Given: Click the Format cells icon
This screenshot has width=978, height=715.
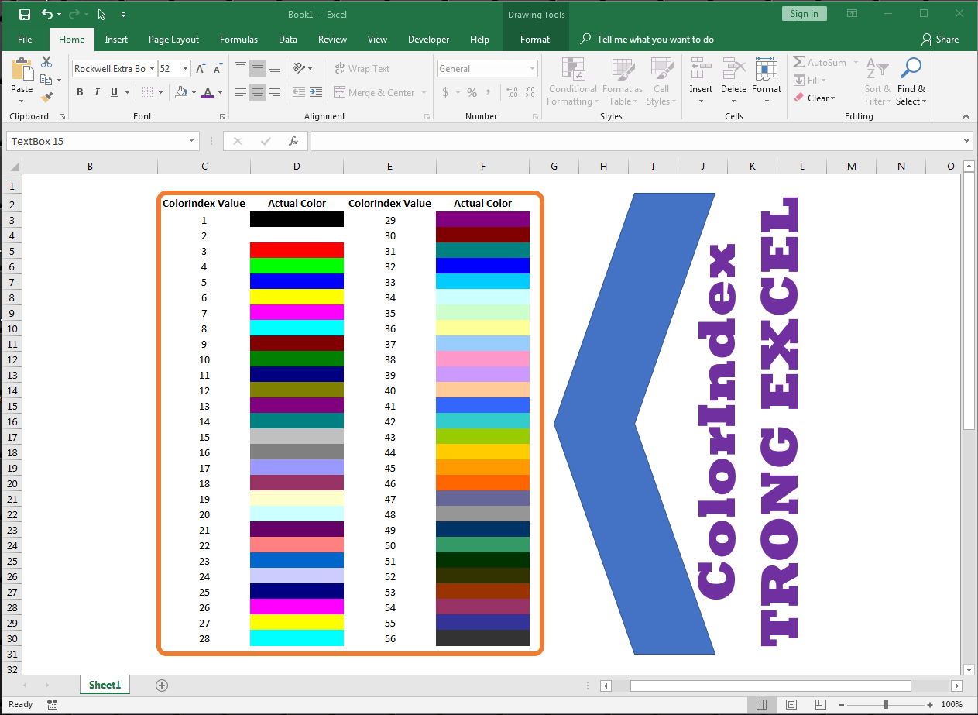Looking at the screenshot, I should [x=766, y=69].
